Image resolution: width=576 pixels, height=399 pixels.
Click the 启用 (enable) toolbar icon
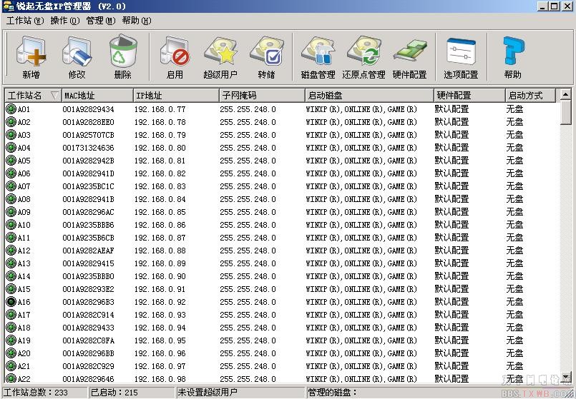pyautogui.click(x=175, y=52)
